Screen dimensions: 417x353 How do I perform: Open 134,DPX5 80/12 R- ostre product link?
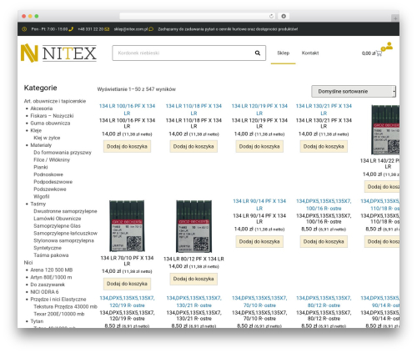click(324, 301)
